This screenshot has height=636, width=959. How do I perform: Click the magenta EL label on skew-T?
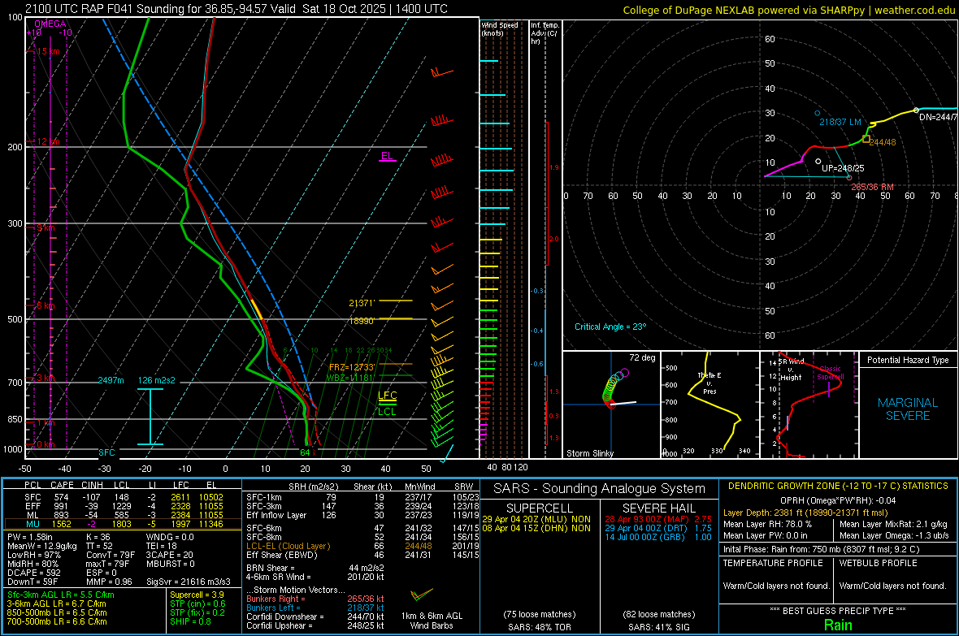pyautogui.click(x=387, y=156)
